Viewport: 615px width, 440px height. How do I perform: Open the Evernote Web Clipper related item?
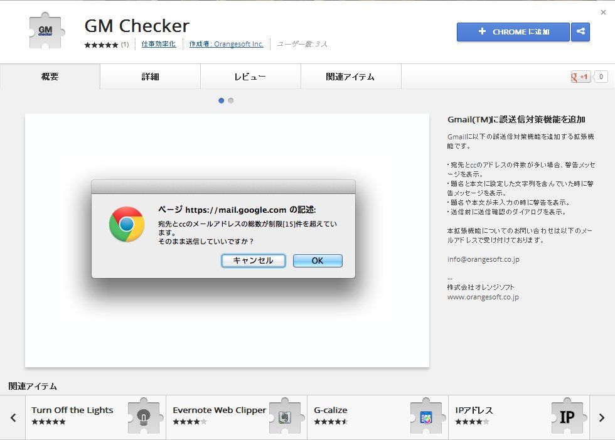click(x=237, y=417)
